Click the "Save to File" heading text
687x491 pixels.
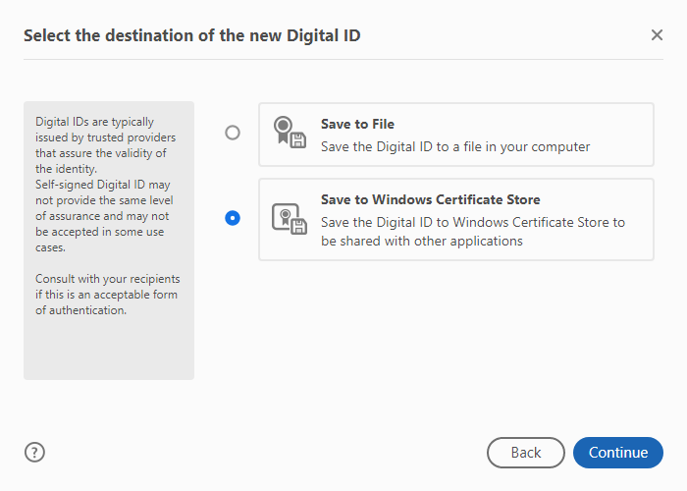[x=357, y=125]
